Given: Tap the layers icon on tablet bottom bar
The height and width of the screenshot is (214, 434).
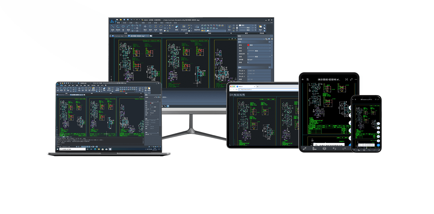Looking at the screenshot, I should tap(324, 148).
